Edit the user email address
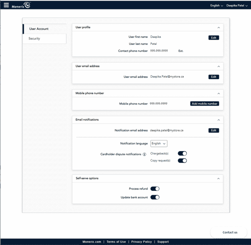 tap(214, 77)
